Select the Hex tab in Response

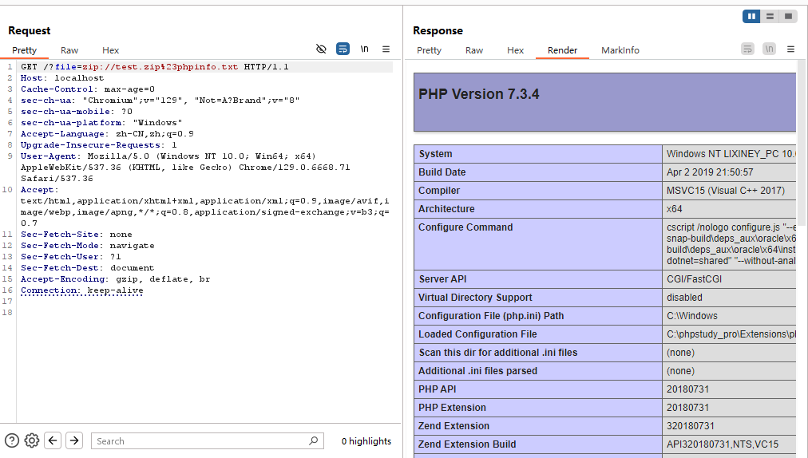point(516,50)
